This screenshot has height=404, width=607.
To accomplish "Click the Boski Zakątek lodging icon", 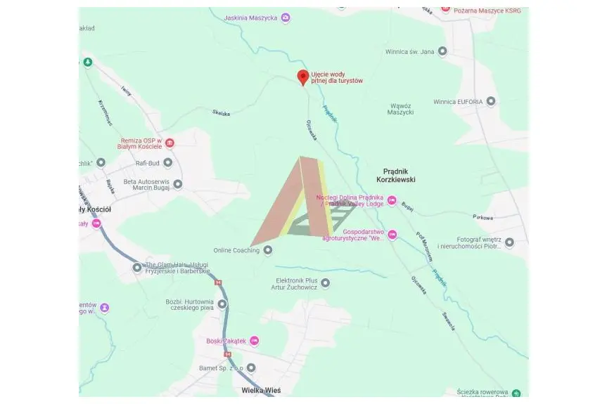I will [254, 341].
